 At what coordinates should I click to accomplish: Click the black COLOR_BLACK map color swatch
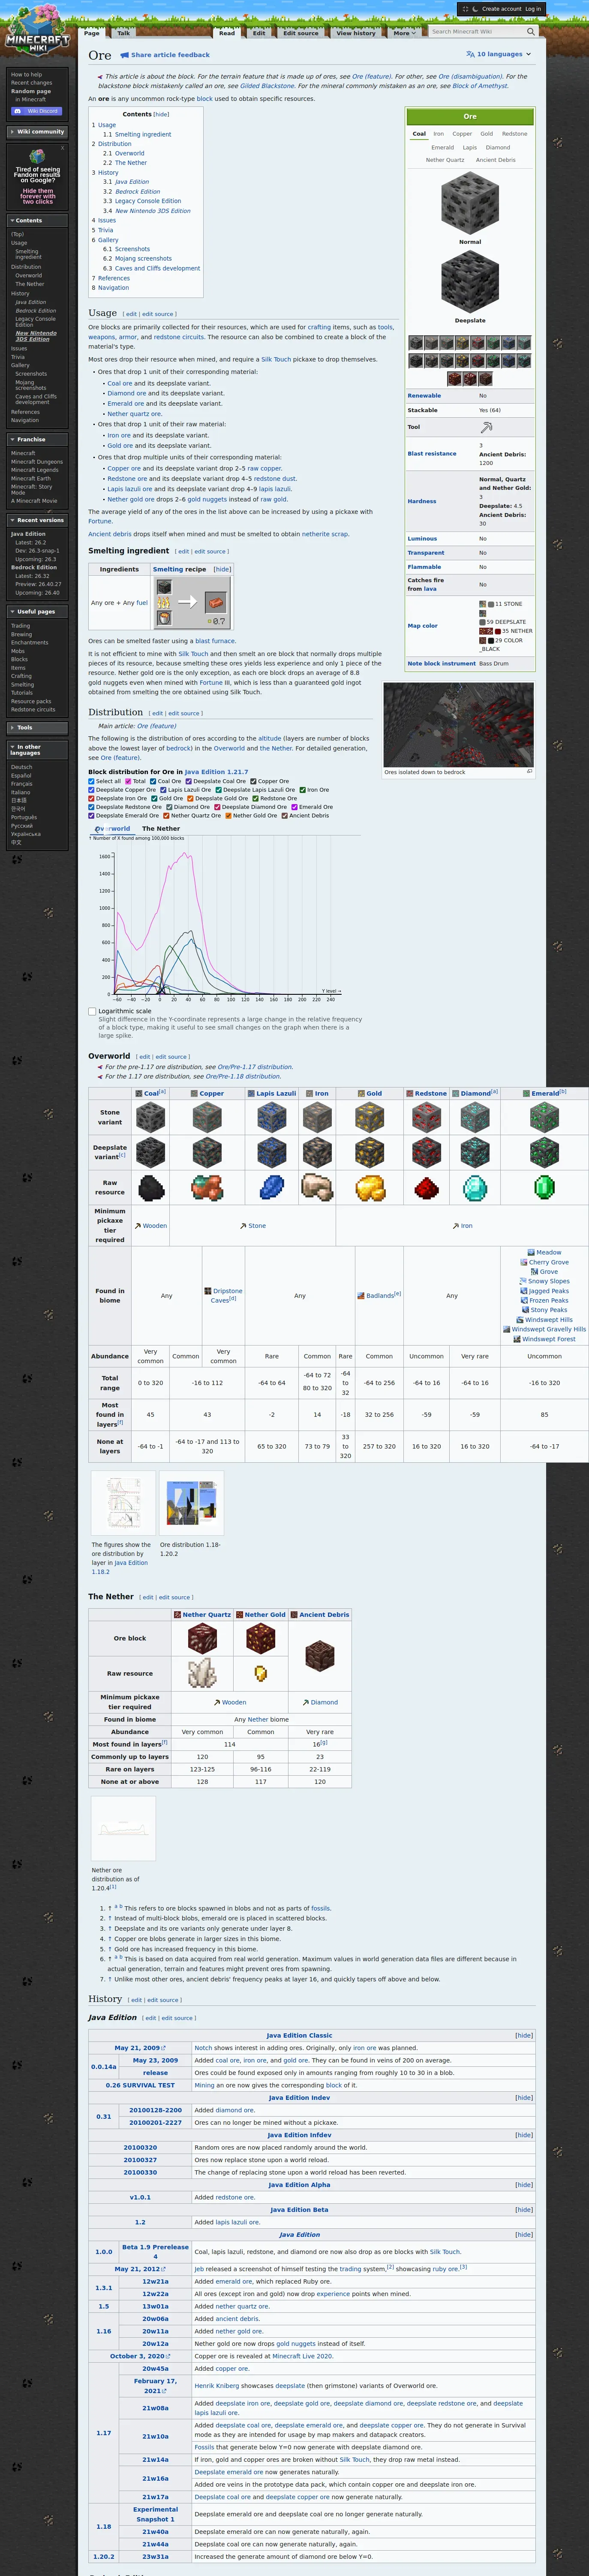coord(491,640)
